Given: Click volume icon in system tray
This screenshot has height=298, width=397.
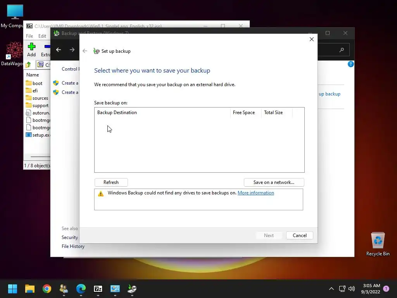Looking at the screenshot, I should 351,289.
